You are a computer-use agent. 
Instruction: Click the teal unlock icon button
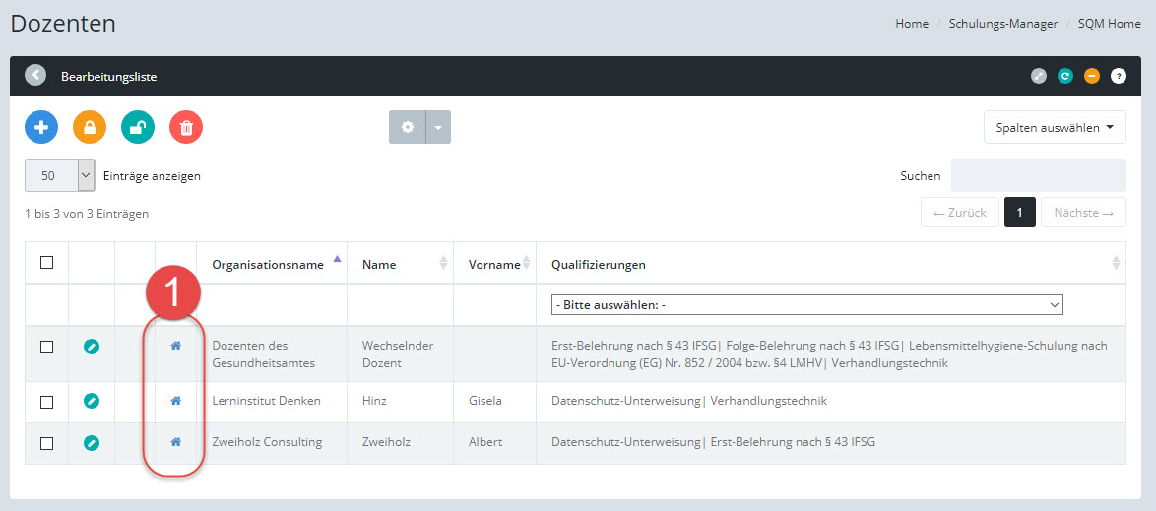coord(138,127)
